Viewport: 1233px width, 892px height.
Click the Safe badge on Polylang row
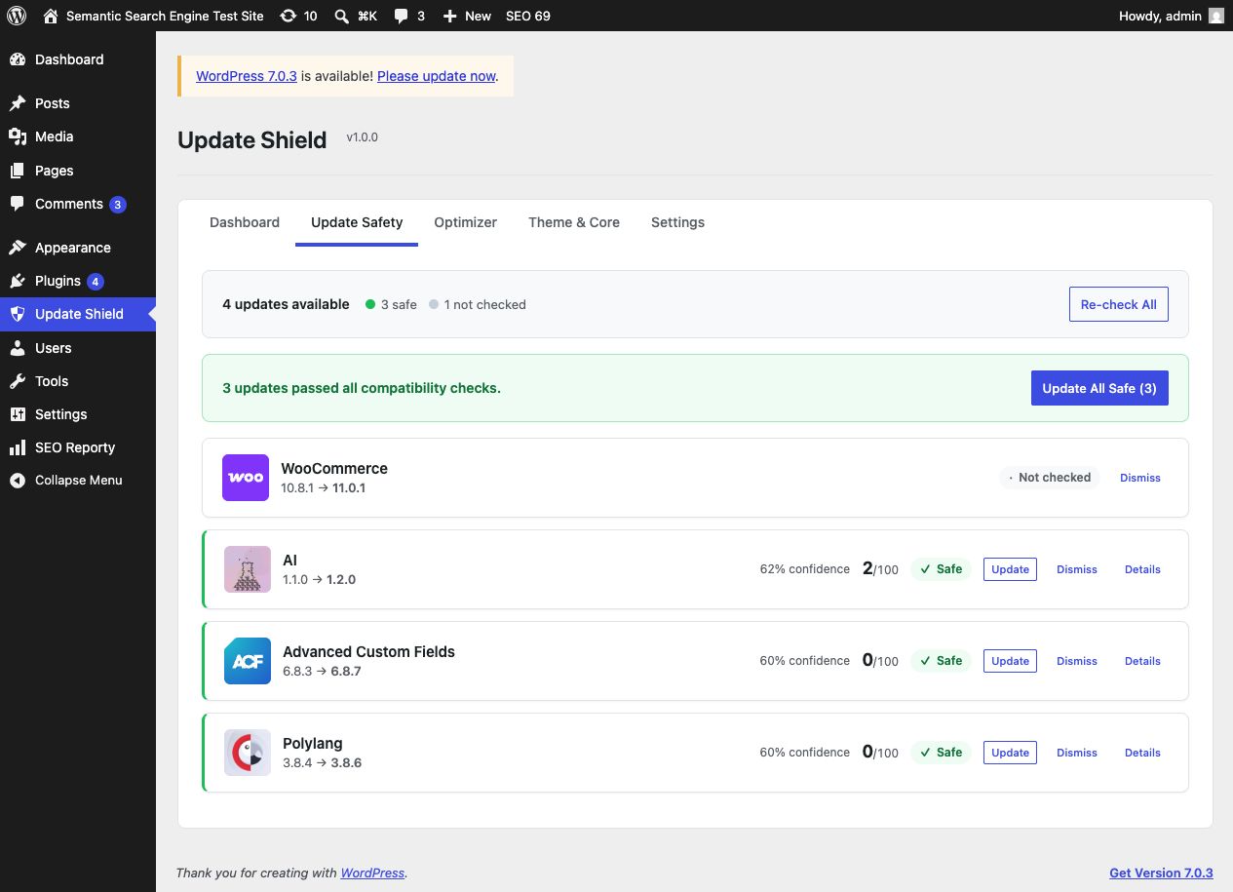click(x=941, y=753)
